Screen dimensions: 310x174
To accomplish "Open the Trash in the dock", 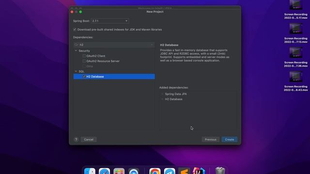I will [220, 171].
